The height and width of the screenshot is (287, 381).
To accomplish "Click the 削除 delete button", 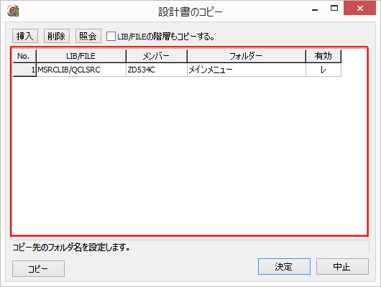I will tap(57, 36).
